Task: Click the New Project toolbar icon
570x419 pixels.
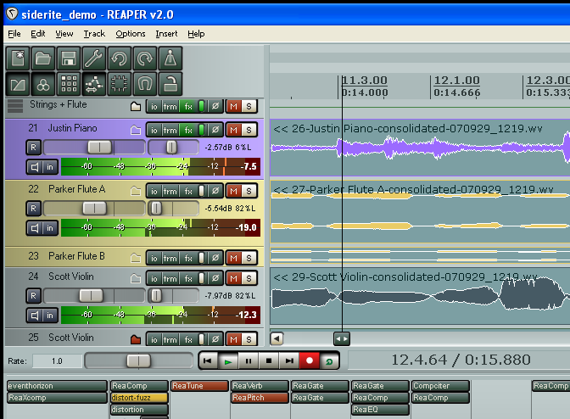Action: 19,59
